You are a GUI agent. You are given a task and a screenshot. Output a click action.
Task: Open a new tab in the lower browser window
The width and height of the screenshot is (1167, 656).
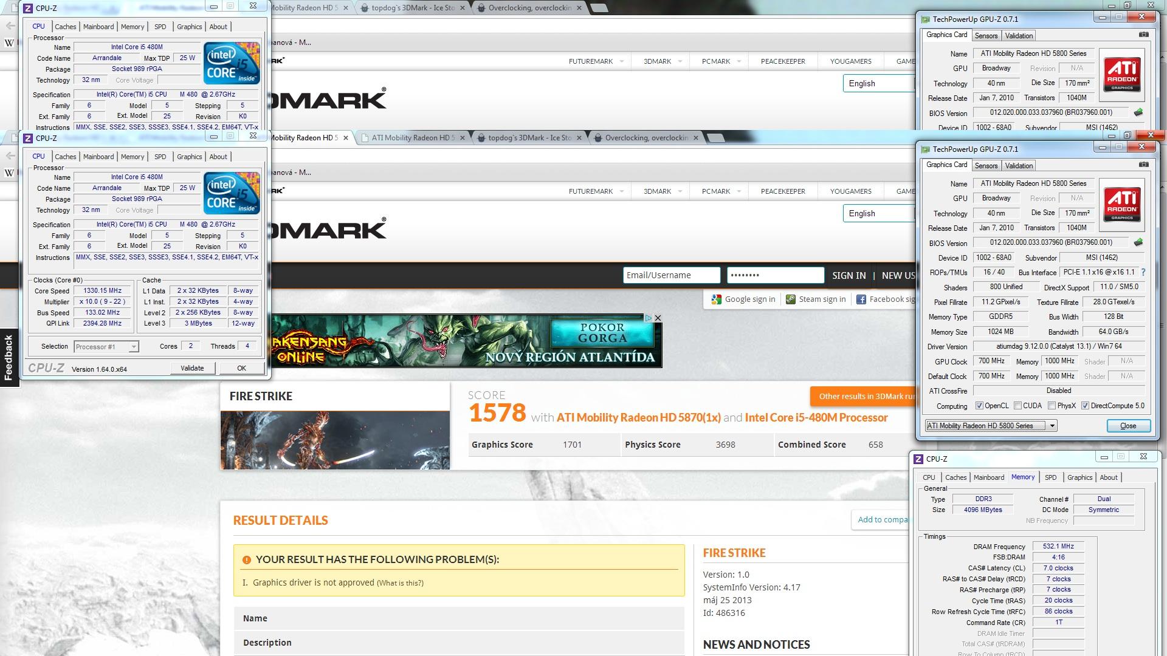click(x=717, y=138)
